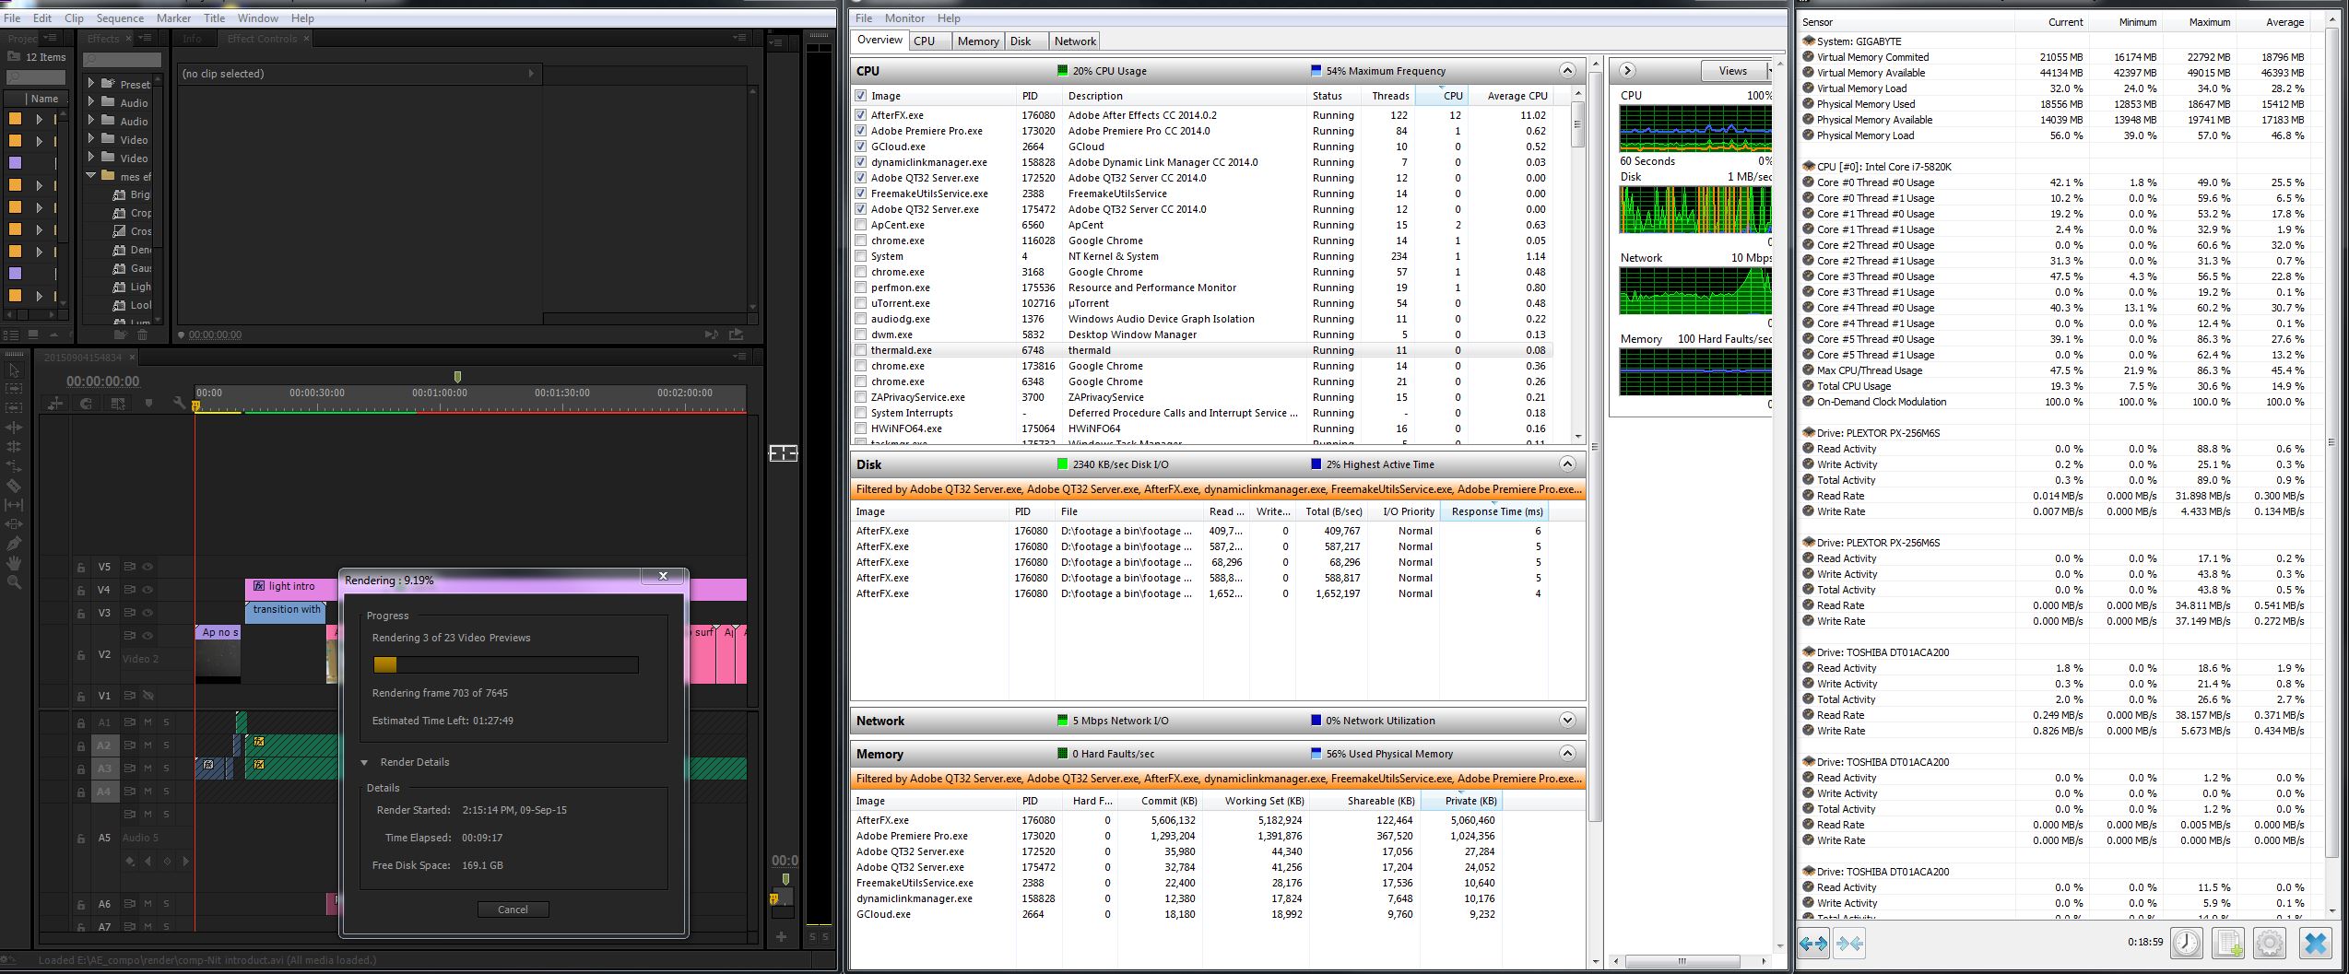
Task: Uncheck GCloud.exe process checkbox
Action: coord(860,147)
